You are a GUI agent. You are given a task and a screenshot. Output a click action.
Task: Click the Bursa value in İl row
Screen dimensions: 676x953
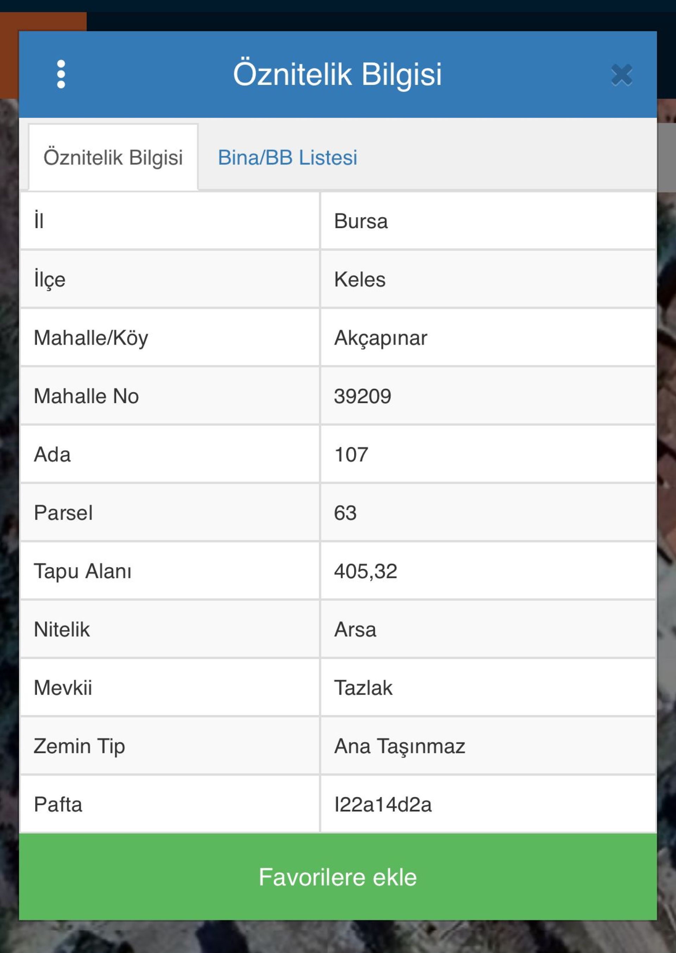(x=361, y=221)
